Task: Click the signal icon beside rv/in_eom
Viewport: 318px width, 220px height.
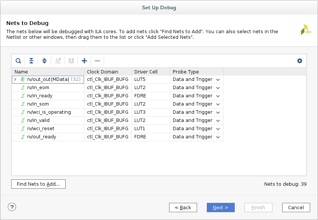Action: click(23, 88)
